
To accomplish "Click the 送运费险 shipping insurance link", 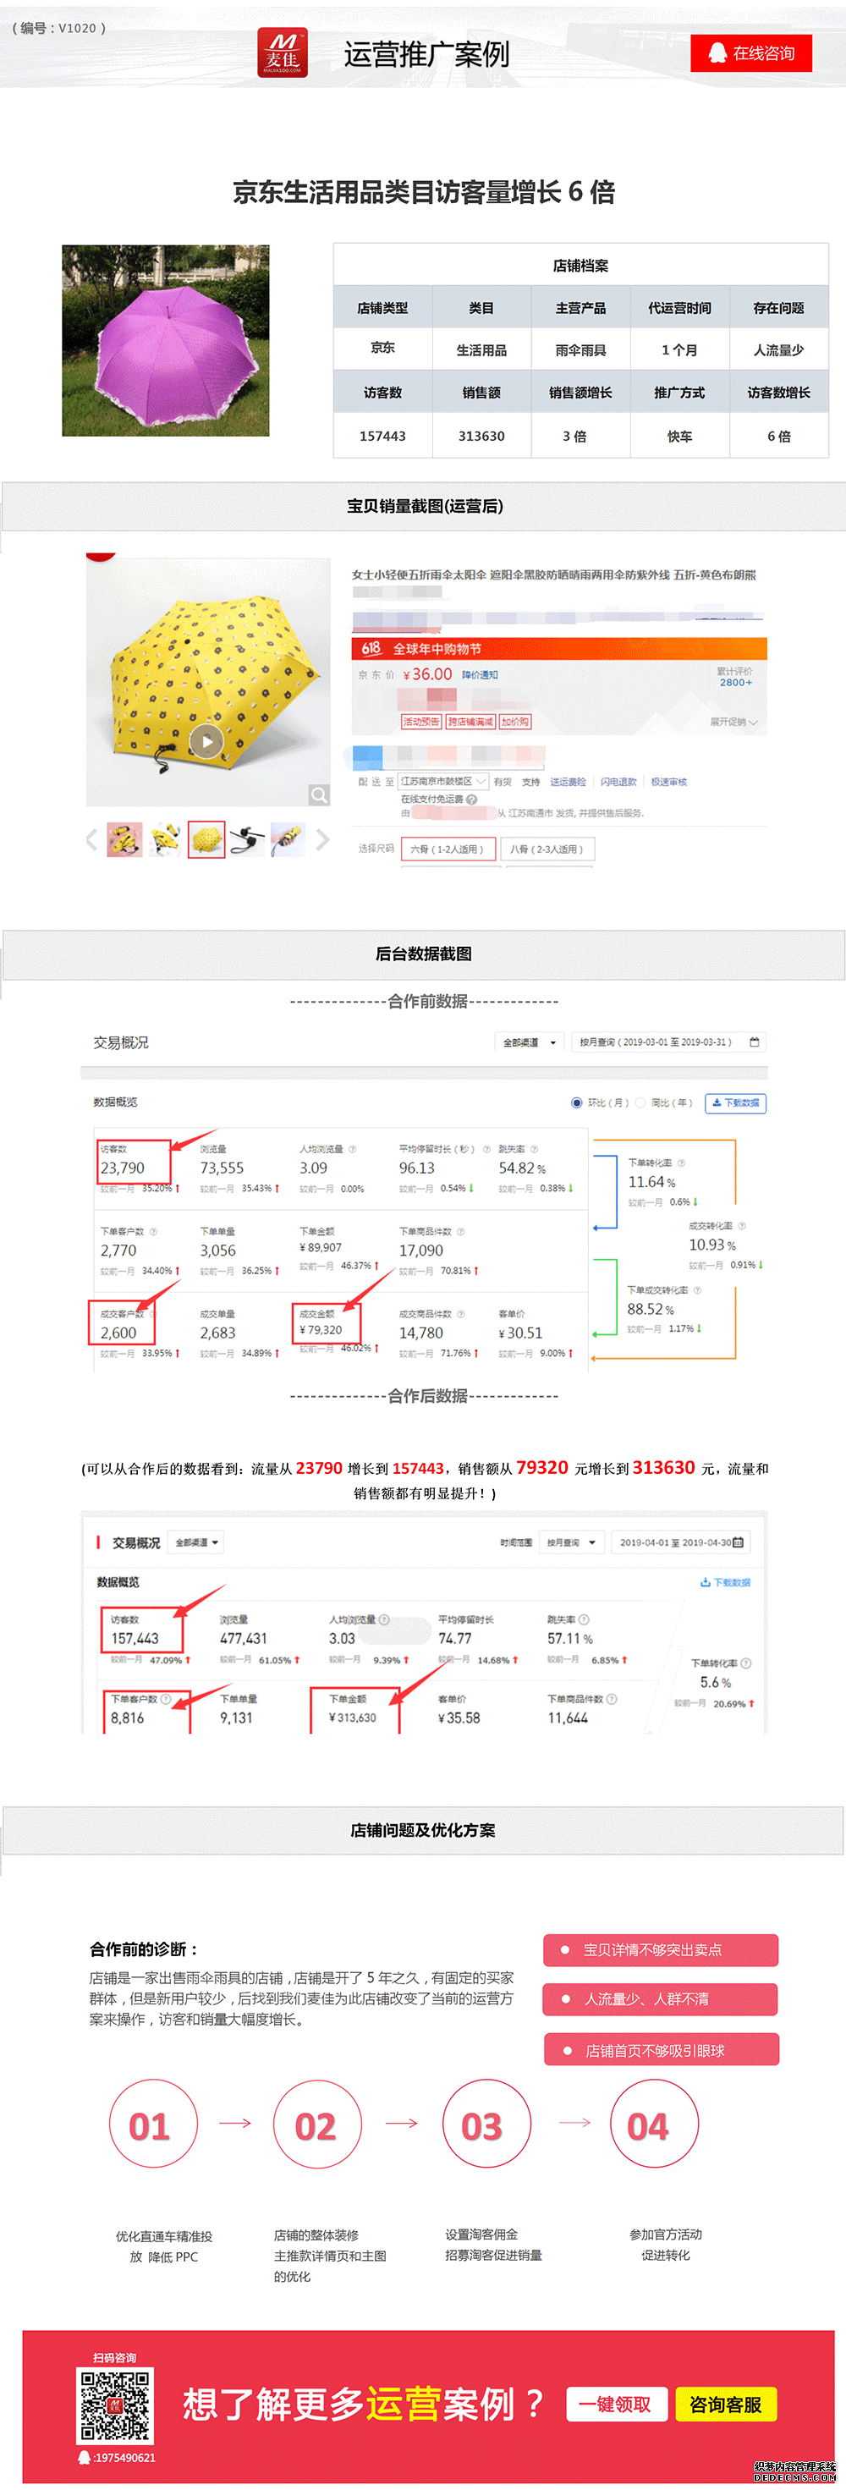I will (568, 782).
